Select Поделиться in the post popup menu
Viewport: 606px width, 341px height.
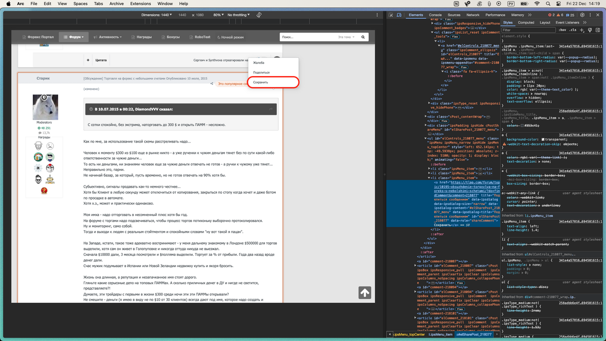pyautogui.click(x=273, y=72)
